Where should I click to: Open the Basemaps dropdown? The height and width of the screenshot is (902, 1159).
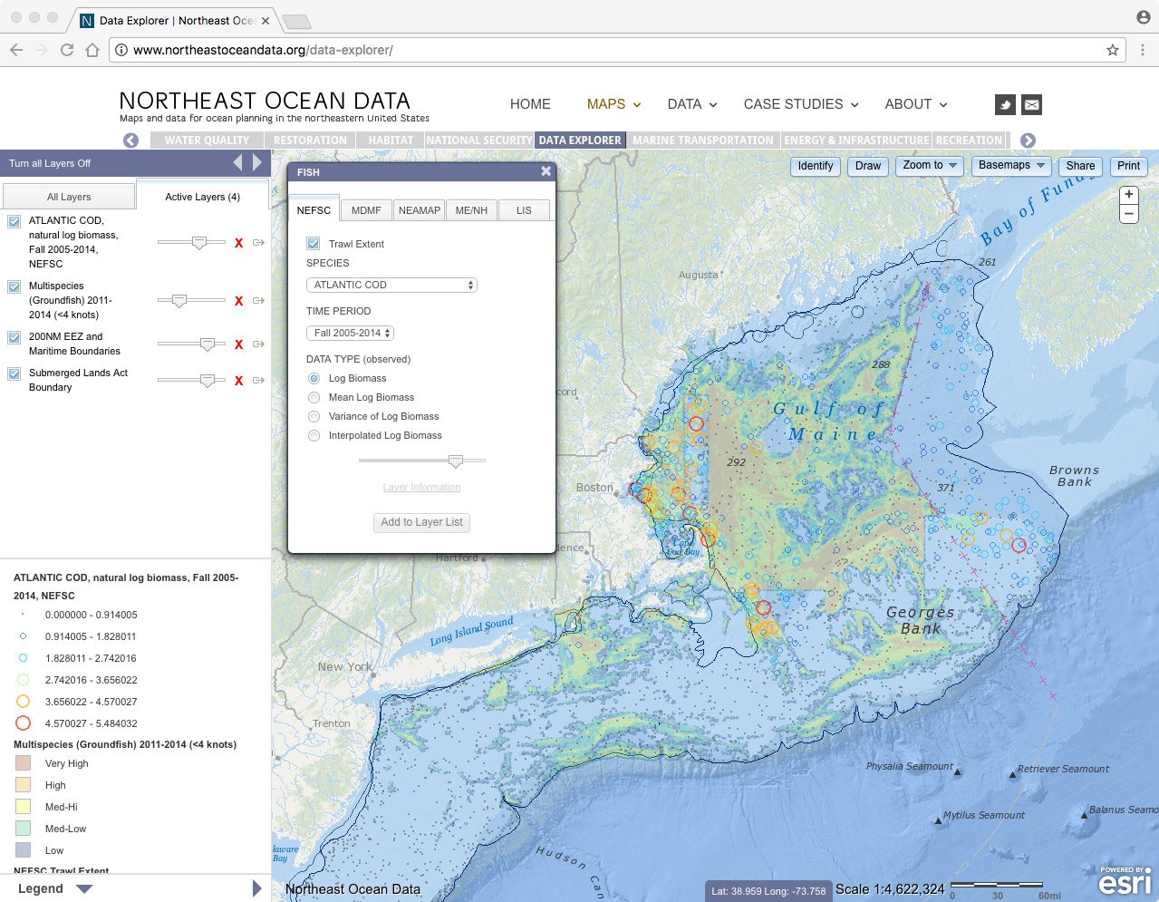[x=1010, y=166]
